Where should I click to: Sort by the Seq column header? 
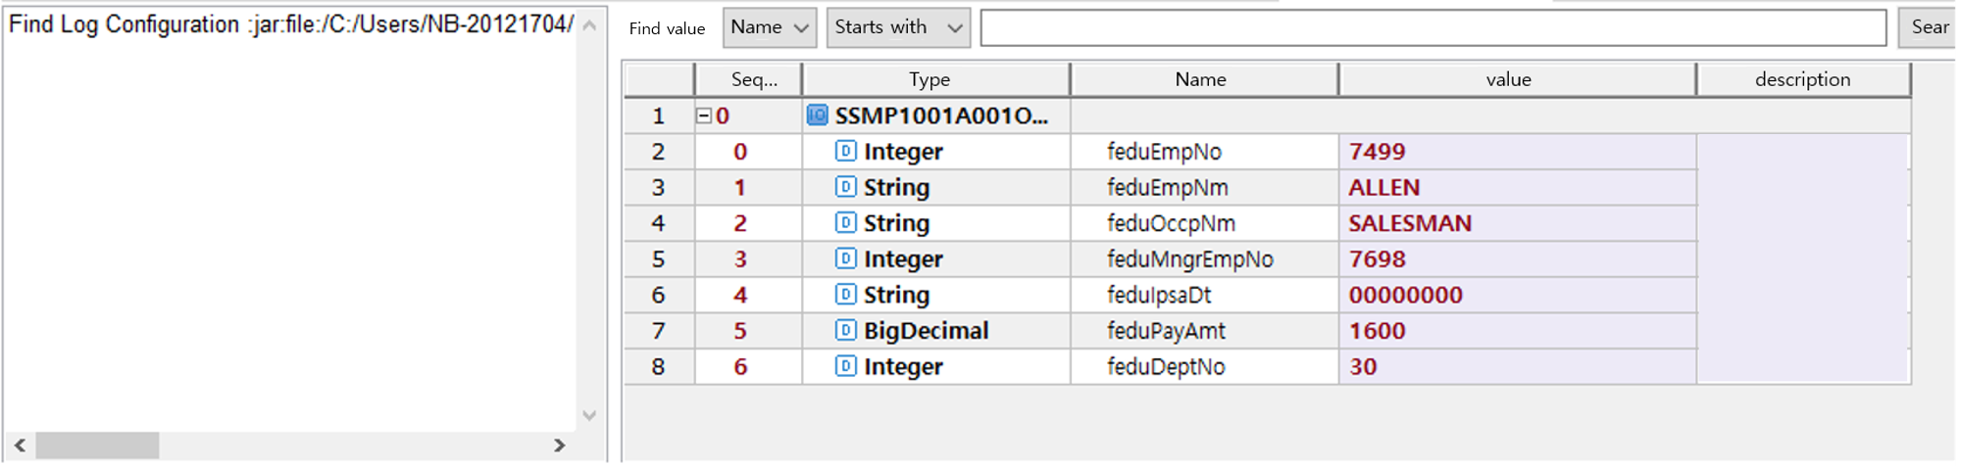tap(748, 79)
